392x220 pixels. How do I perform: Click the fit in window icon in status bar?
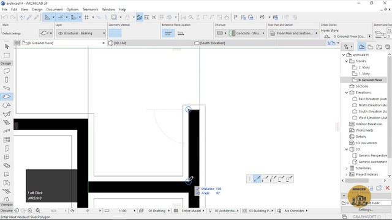click(x=38, y=211)
